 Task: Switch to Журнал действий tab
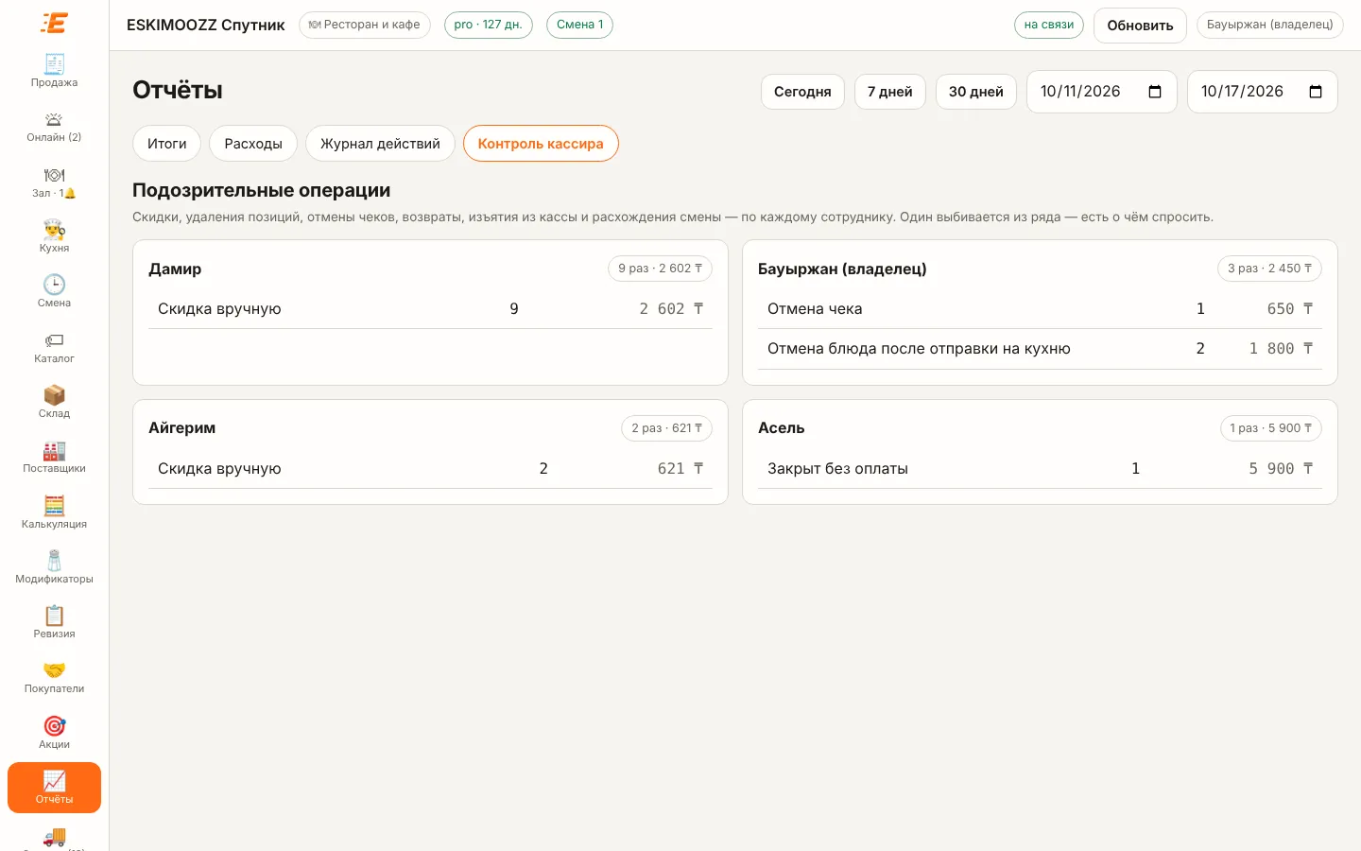(x=380, y=144)
